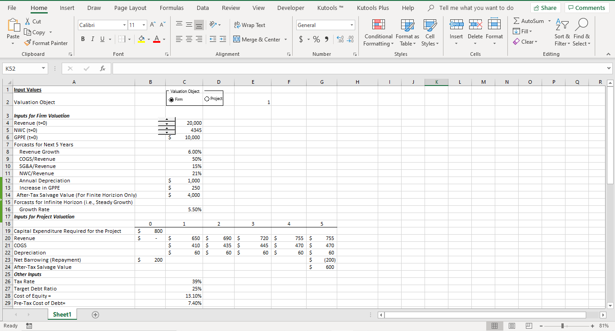Open the font size dropdown
Screen dimensions: 615x331
(x=144, y=25)
